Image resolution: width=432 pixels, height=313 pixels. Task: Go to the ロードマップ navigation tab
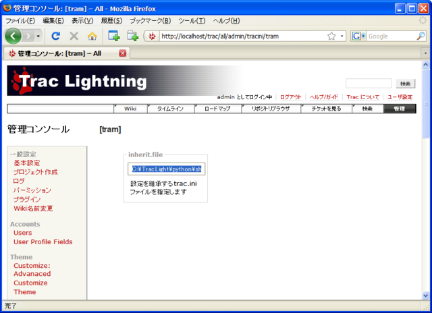(217, 109)
